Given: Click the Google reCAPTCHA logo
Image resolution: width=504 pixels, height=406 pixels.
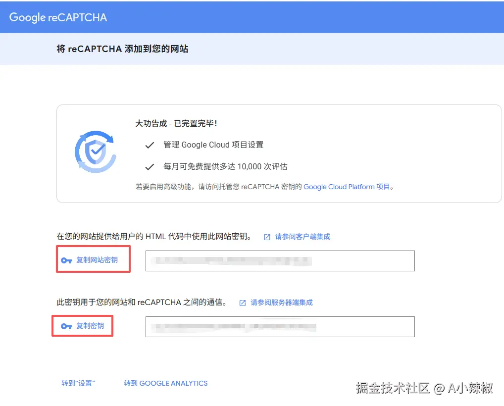Looking at the screenshot, I should click(58, 17).
